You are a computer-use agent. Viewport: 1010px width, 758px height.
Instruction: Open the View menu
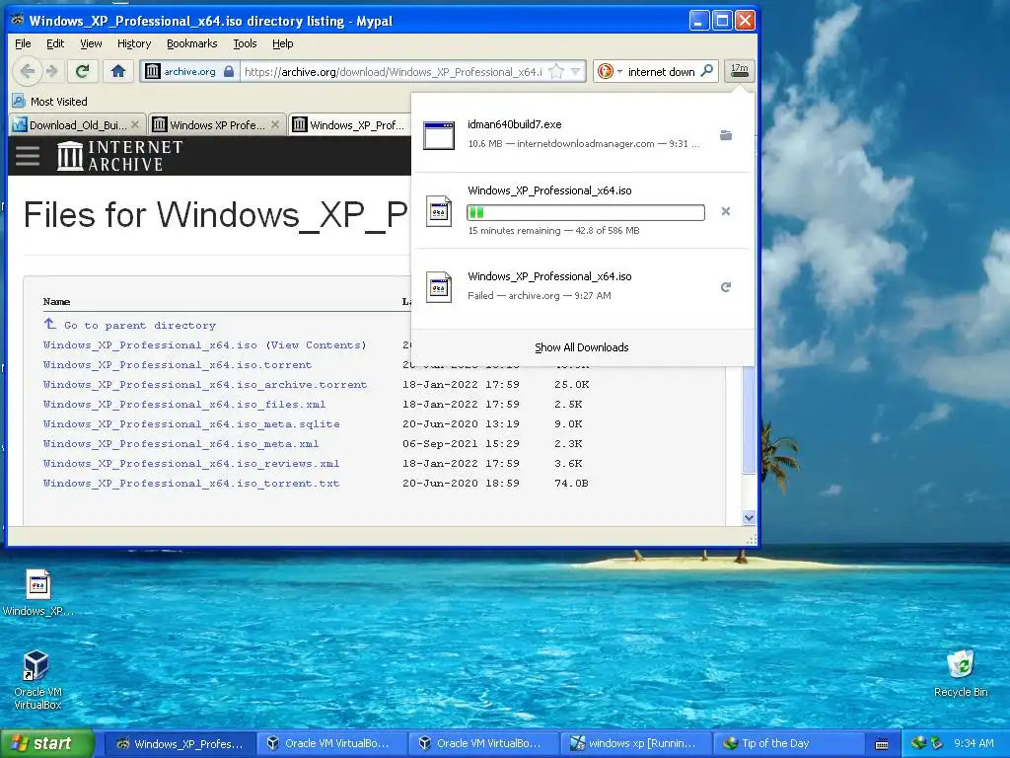tap(91, 43)
